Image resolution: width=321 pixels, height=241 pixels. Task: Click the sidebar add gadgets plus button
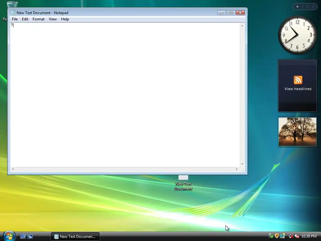point(297,7)
